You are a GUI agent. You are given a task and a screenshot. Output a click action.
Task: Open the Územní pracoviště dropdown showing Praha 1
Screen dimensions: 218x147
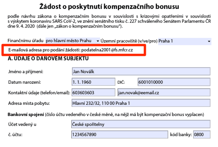point(185,41)
